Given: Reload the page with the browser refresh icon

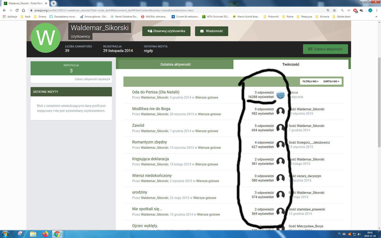Looking at the screenshot, I should (x=18, y=10).
